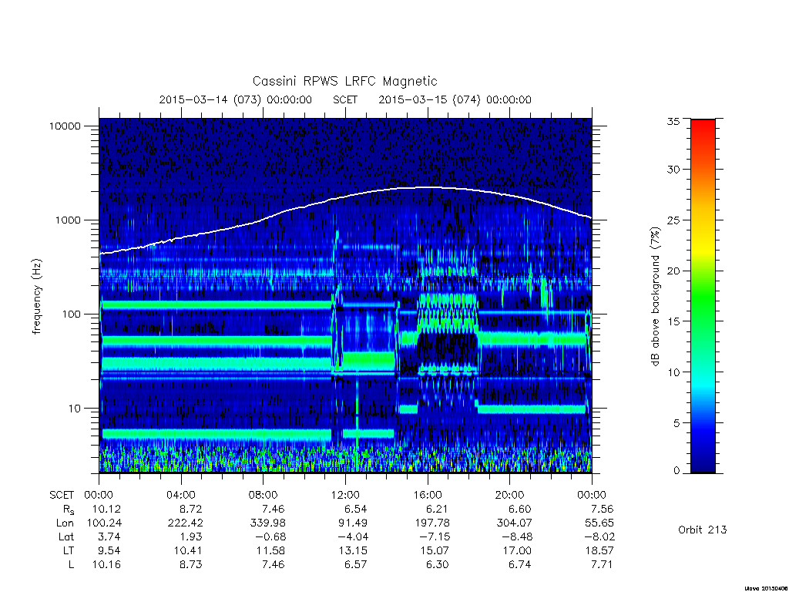This screenshot has width=789, height=592.
Task: Click the Lon value 222.42
Action: [x=185, y=523]
